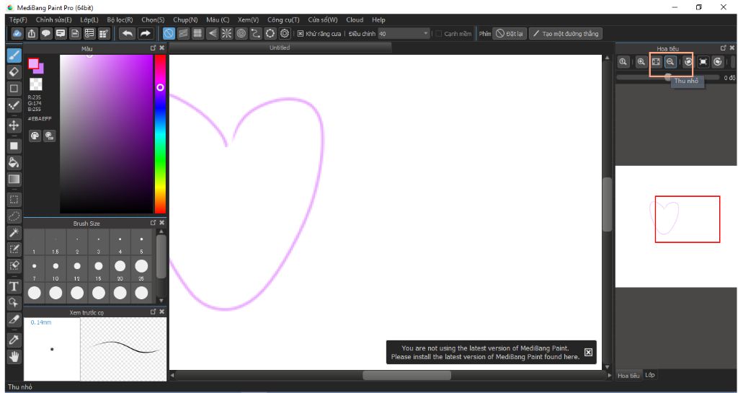Image resolution: width=738 pixels, height=393 pixels.
Task: Open the Bộ lọc(R) menu
Action: coord(120,19)
